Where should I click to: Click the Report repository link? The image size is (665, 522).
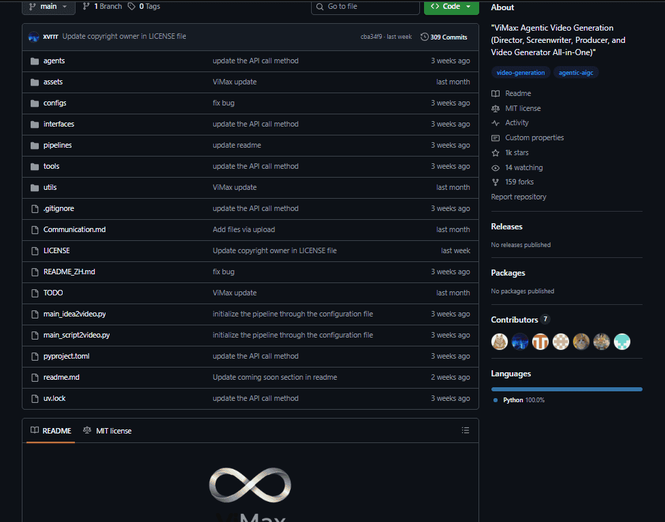[519, 197]
